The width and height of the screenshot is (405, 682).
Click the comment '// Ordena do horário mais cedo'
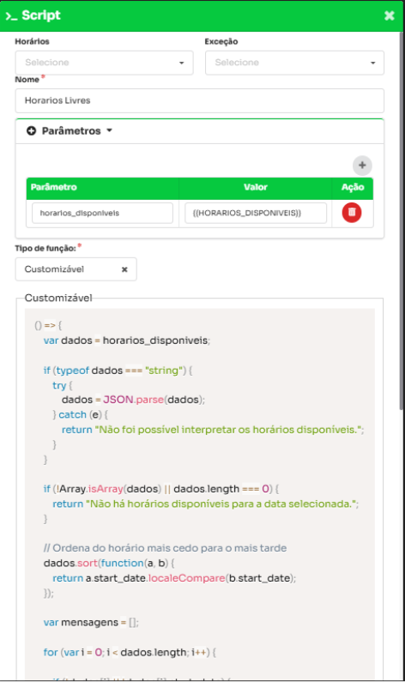coord(165,548)
